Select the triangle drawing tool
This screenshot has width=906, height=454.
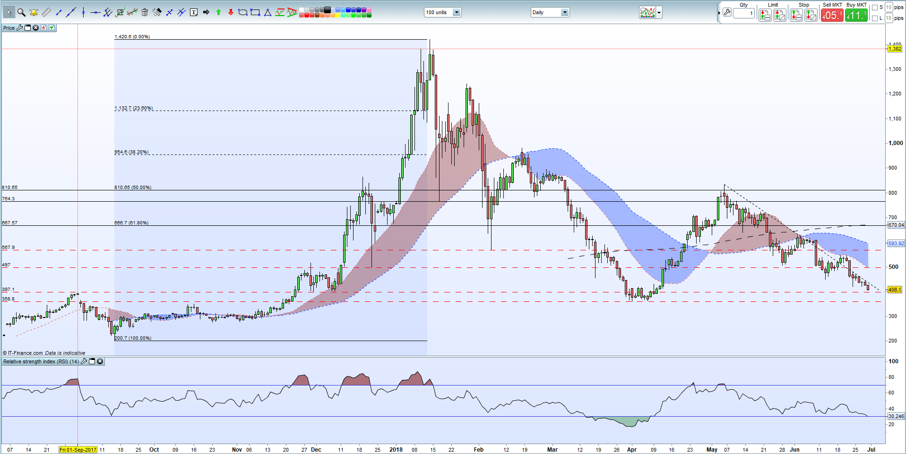pos(267,12)
